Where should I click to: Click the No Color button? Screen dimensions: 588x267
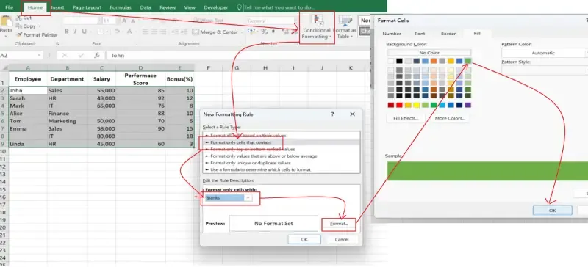point(429,53)
